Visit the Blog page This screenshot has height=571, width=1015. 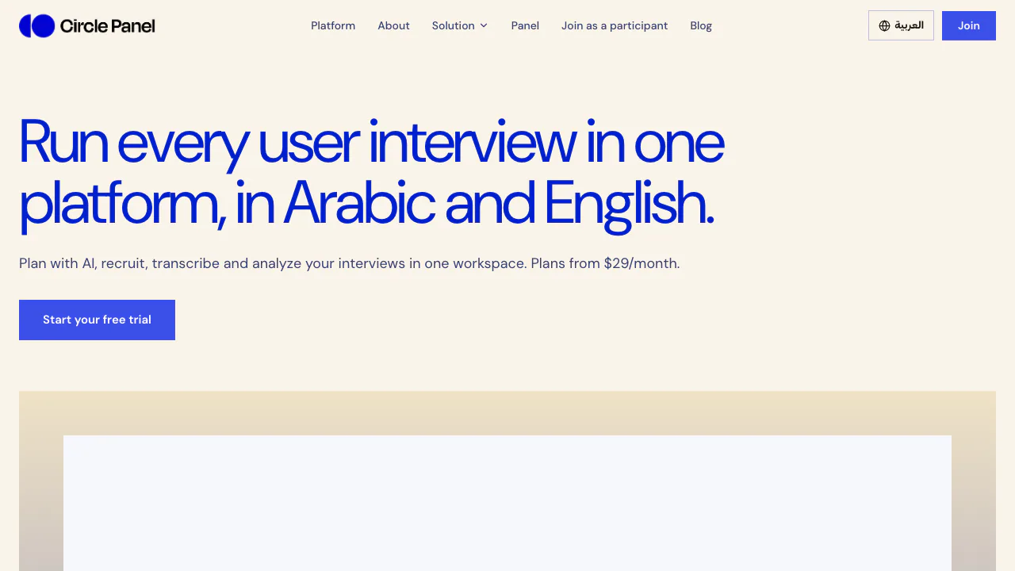pos(701,25)
